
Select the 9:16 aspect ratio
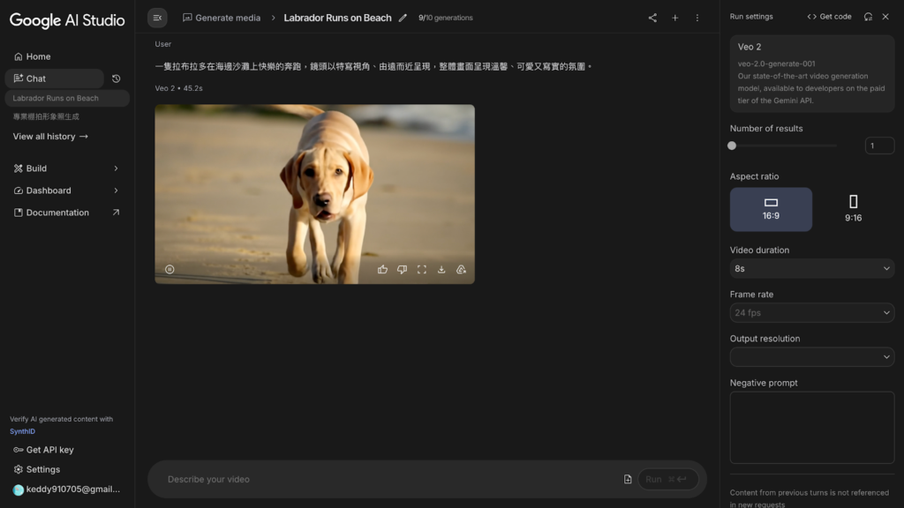click(853, 209)
